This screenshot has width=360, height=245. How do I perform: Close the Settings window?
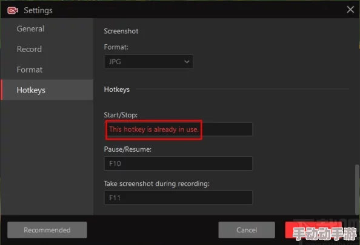click(x=350, y=10)
